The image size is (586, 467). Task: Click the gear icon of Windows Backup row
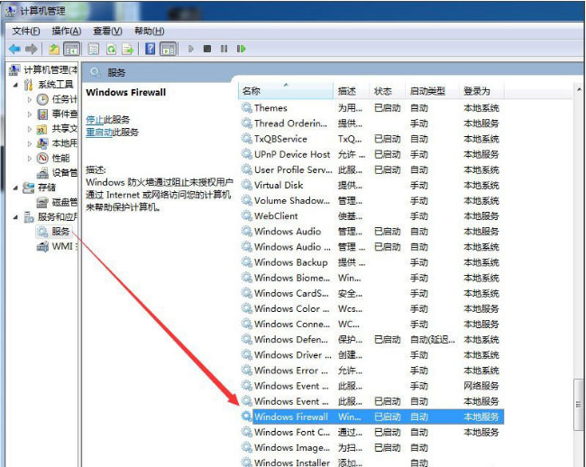[247, 262]
